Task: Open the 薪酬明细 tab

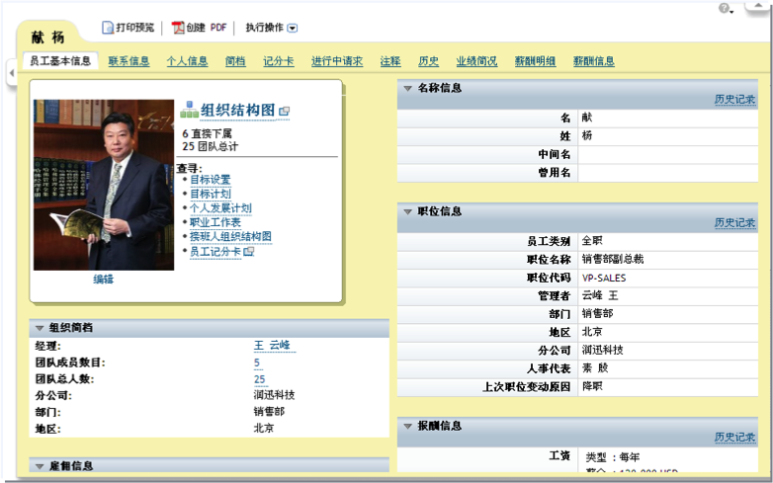Action: point(535,61)
